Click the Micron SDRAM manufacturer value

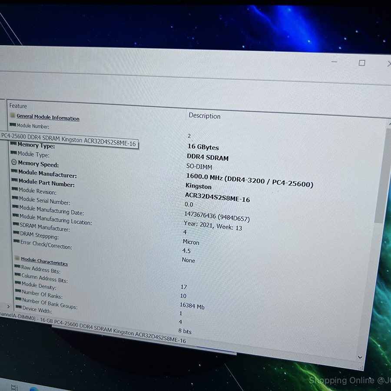pyautogui.click(x=191, y=242)
